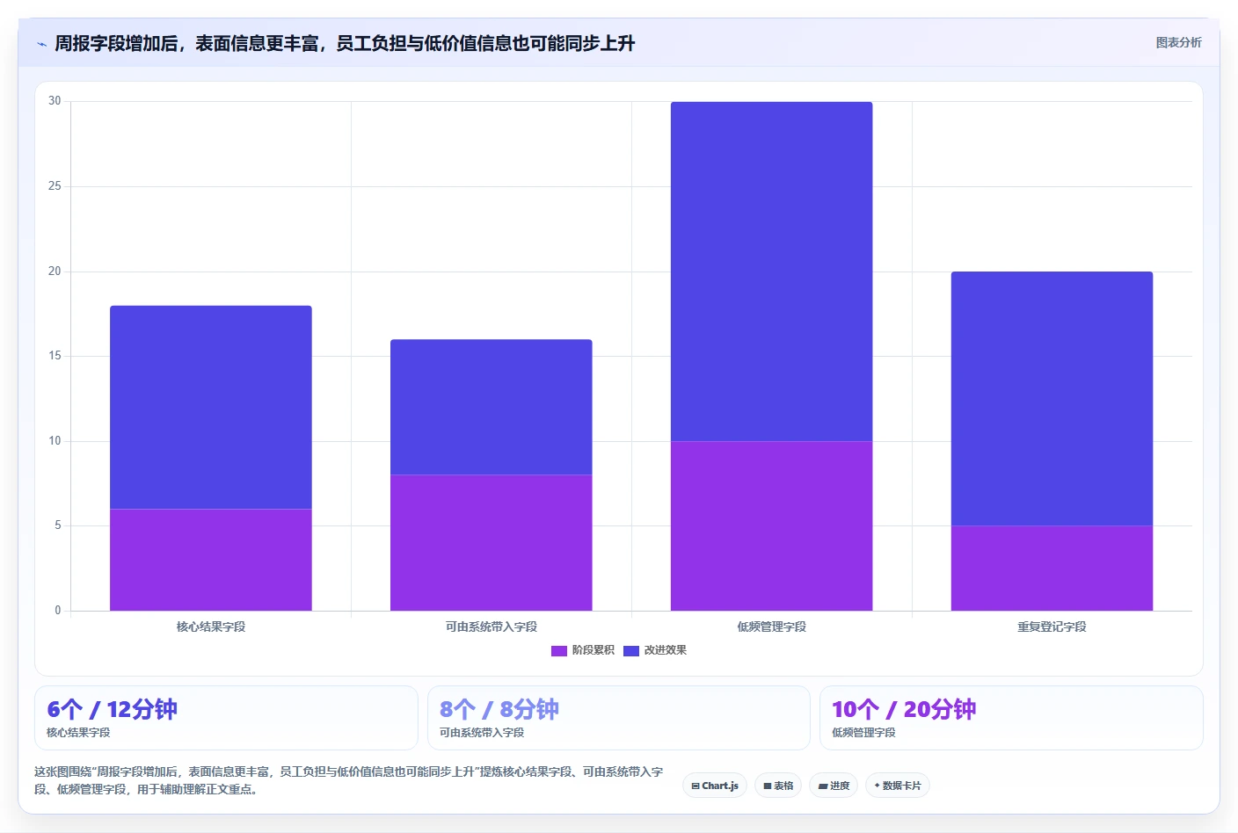The height and width of the screenshot is (833, 1238).
Task: Click the 进度 tag
Action: [834, 786]
